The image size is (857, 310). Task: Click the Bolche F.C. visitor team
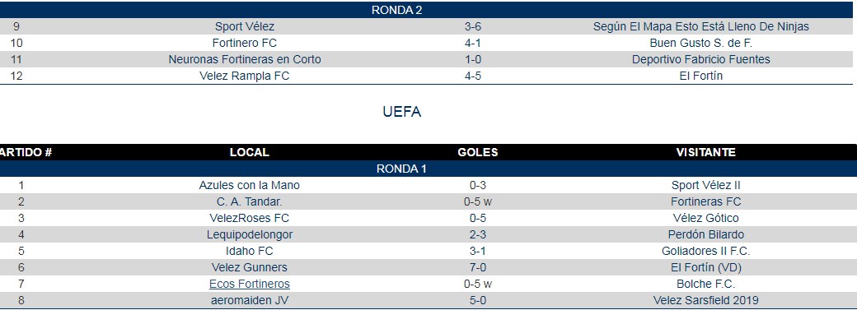[x=705, y=284]
